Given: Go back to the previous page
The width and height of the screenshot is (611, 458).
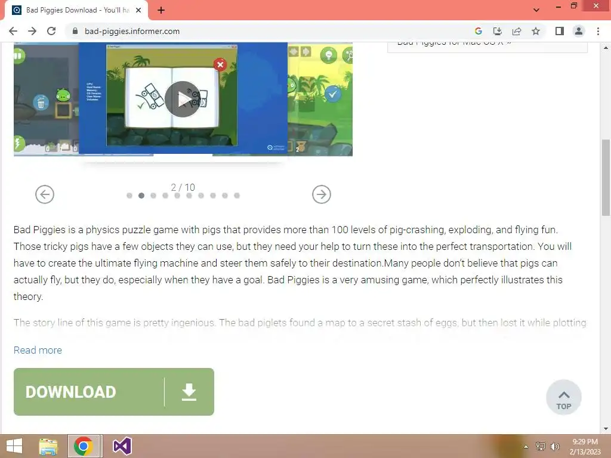Looking at the screenshot, I should 13,31.
